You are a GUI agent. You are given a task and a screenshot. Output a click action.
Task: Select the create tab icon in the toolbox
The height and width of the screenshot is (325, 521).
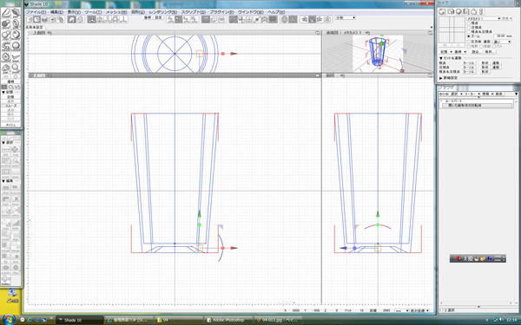point(6,13)
